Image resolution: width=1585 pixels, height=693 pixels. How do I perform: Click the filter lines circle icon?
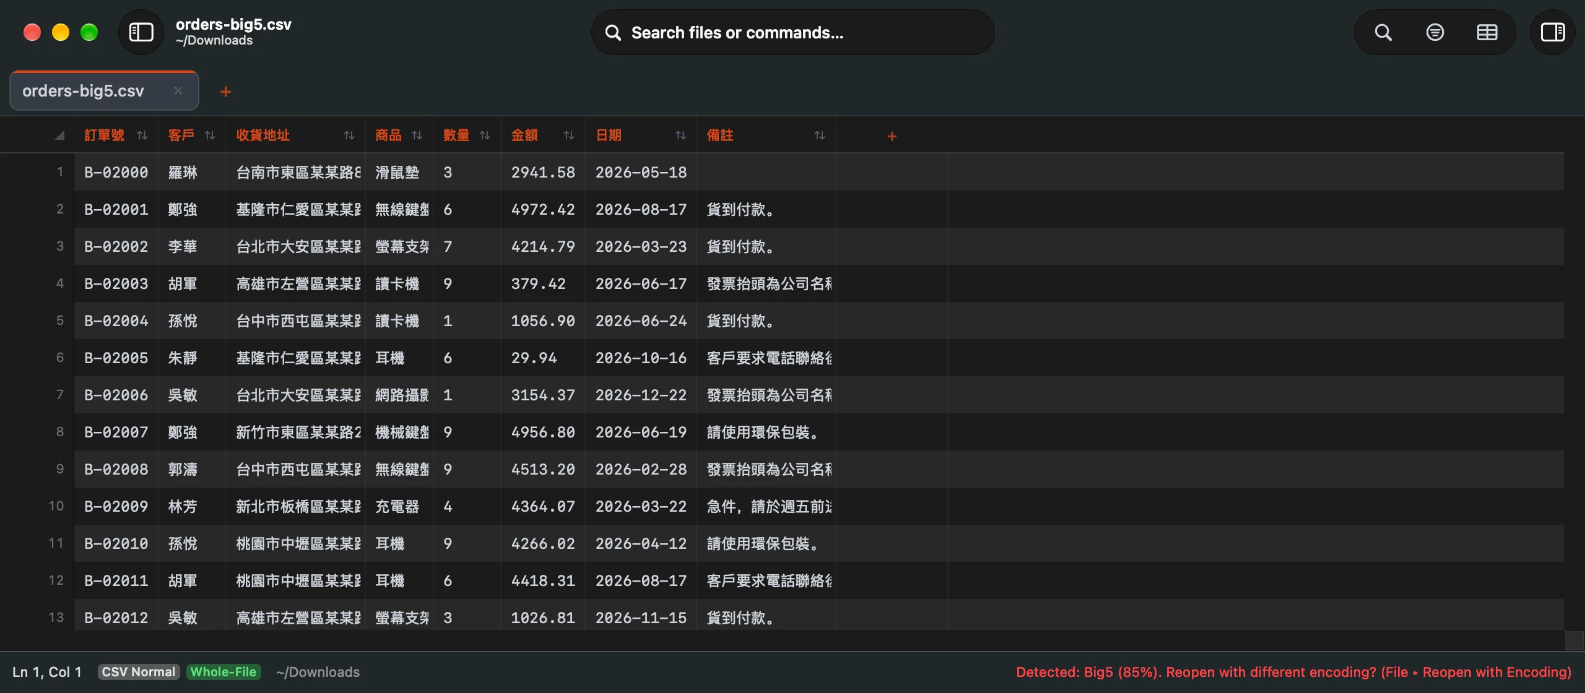pos(1435,32)
